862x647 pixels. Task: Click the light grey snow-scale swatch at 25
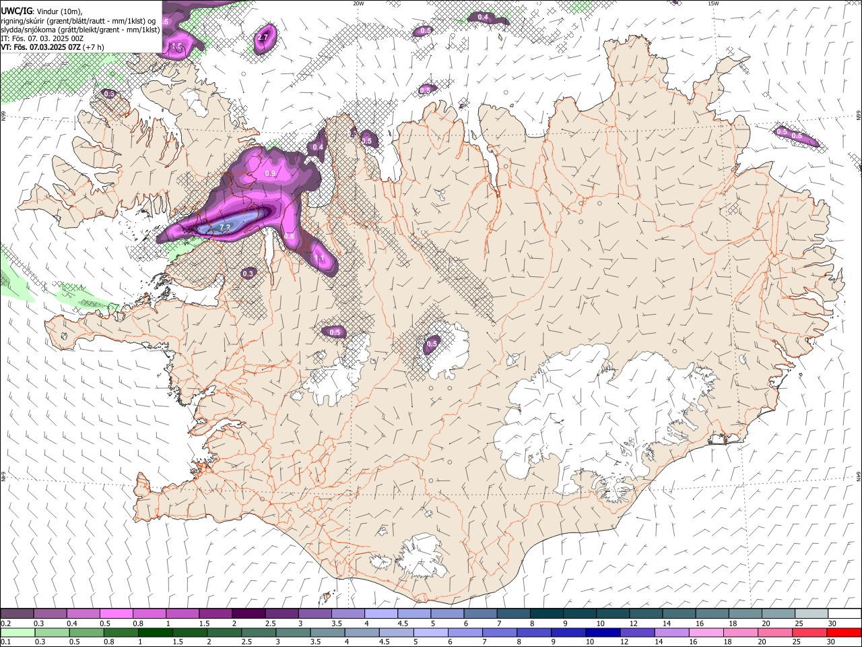coord(811,613)
